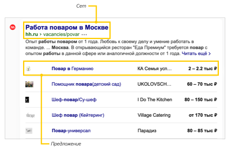
Task: Click the Village logo icon
Action: point(30,115)
